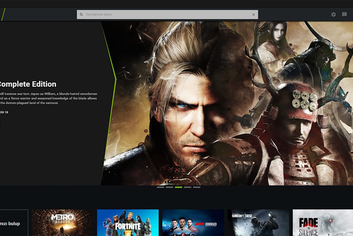
Task: Open the feedback flag icon
Action: click(x=344, y=14)
